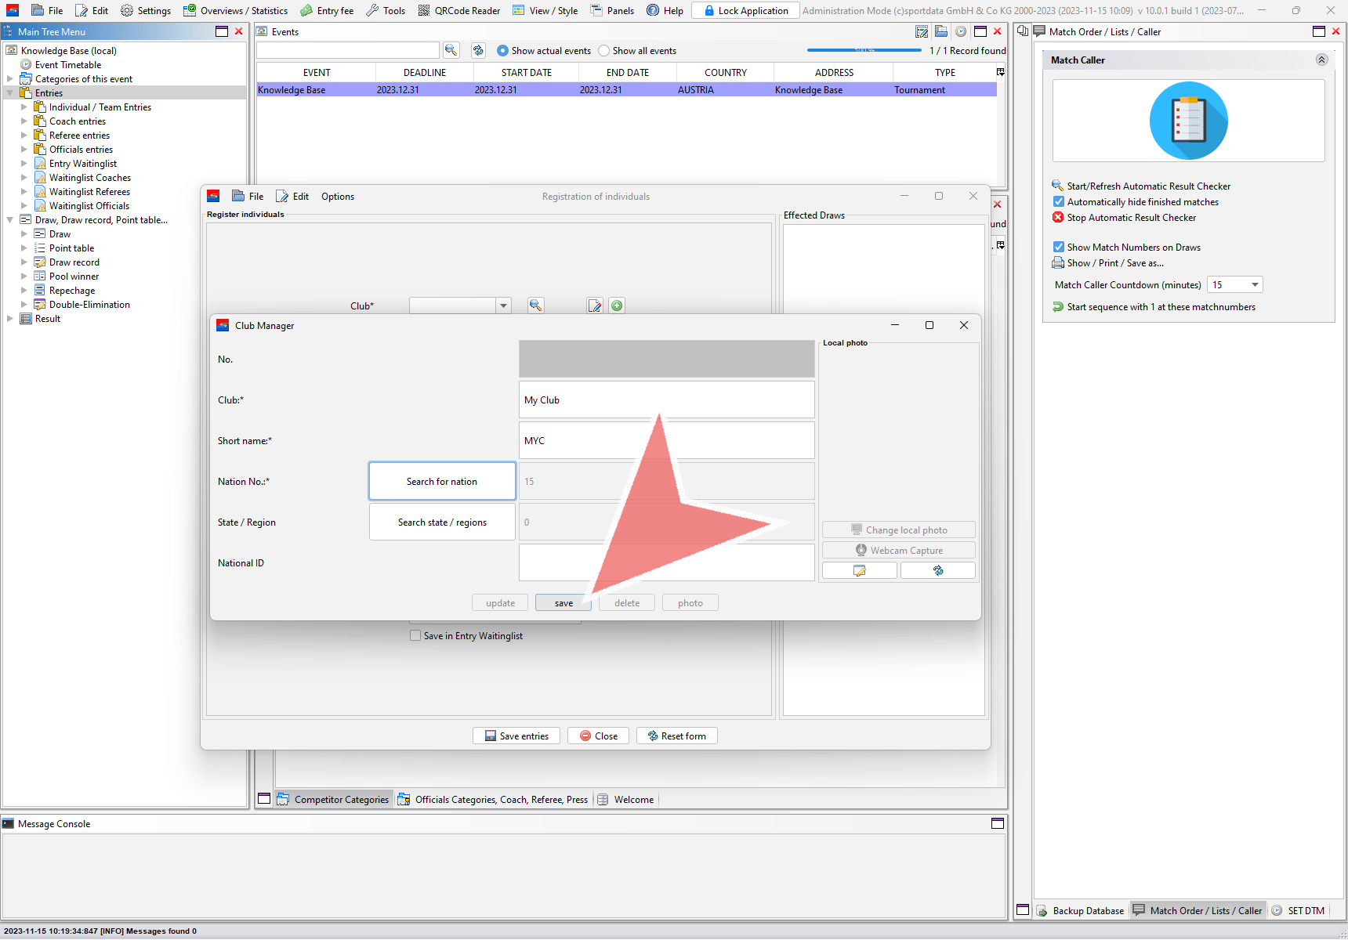1348x940 pixels.
Task: Click the Club name input field
Action: pos(667,399)
